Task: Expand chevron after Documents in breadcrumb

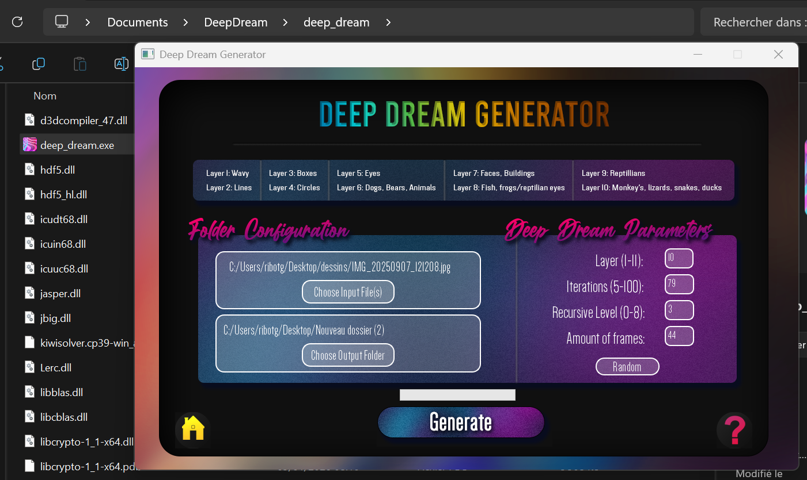Action: click(x=186, y=22)
